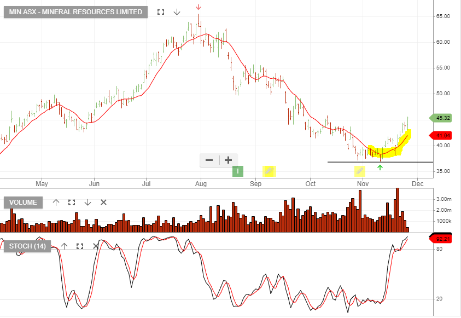Click the green up-arrow buy signal
This screenshot has width=461, height=318.
point(380,167)
